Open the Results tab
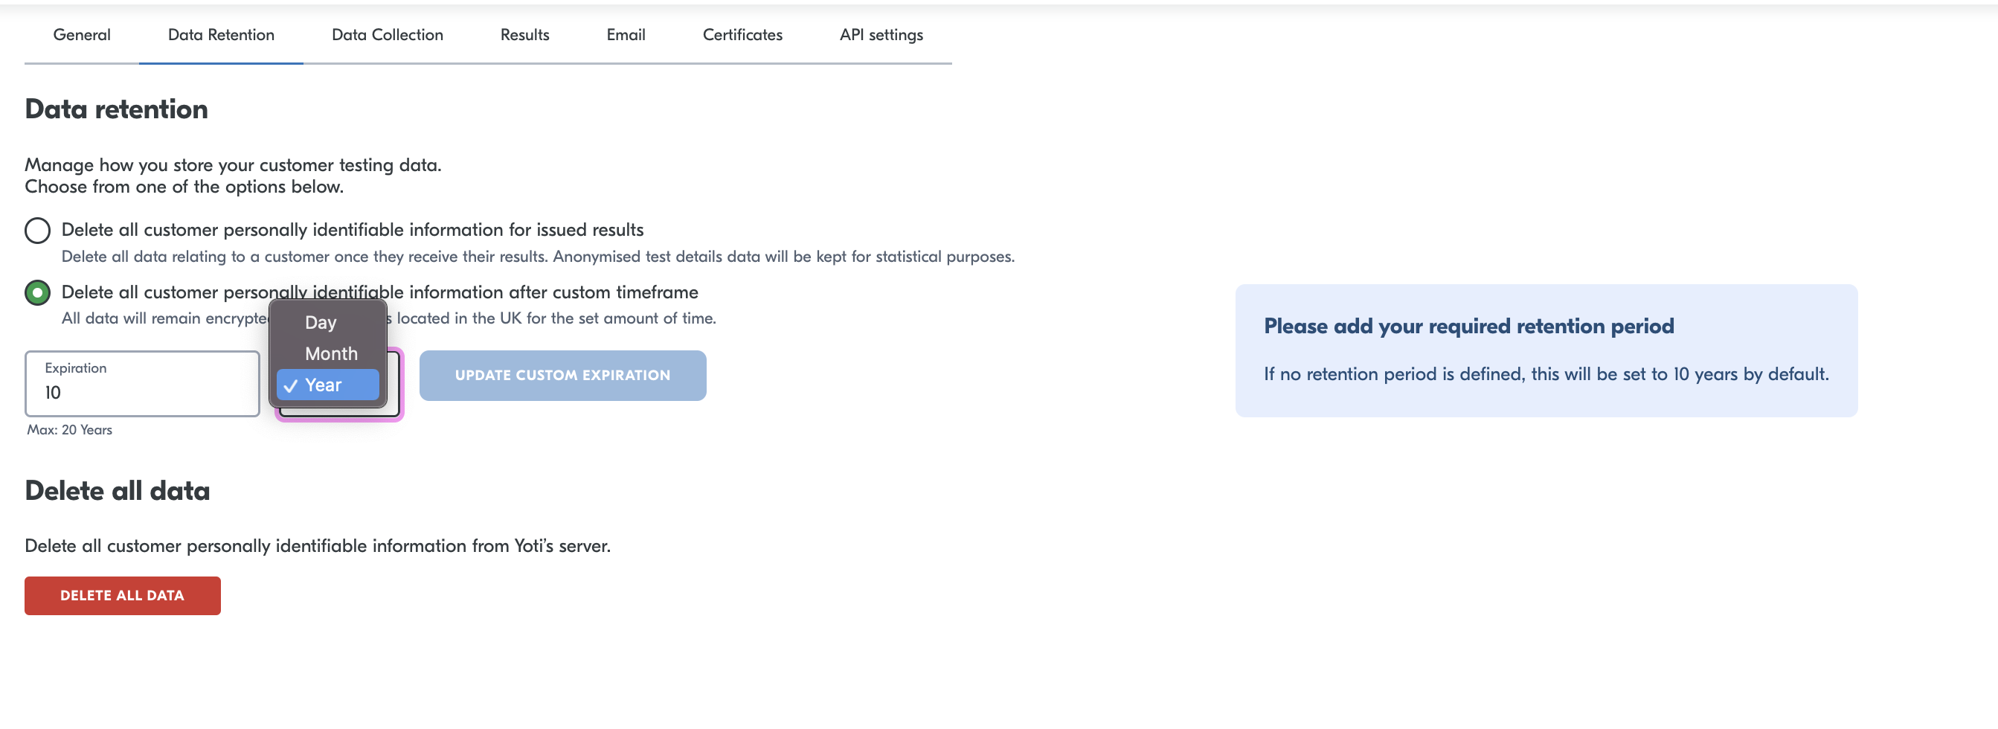 [524, 35]
